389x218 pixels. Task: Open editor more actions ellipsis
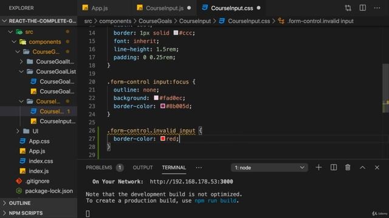point(377,8)
